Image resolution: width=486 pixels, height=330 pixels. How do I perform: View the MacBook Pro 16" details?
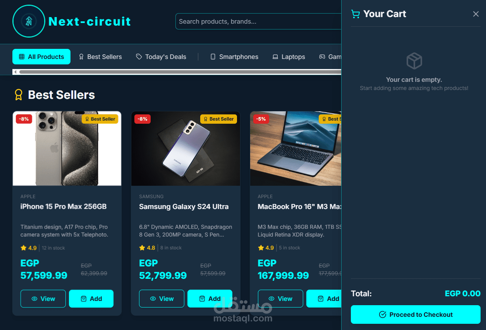280,299
